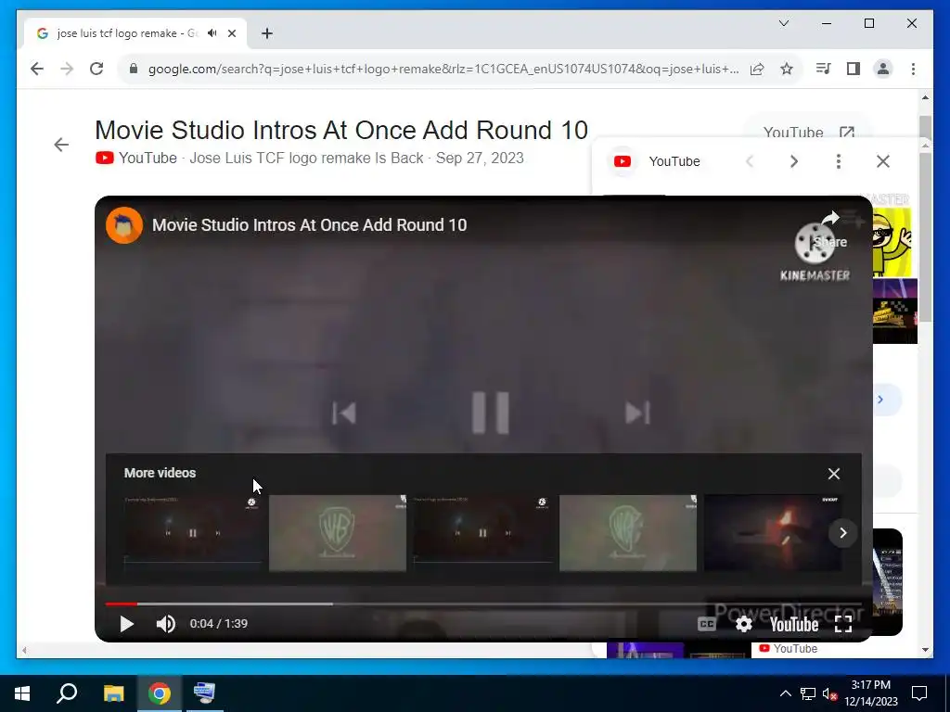Show hidden icons in the system tray
950x712 pixels.
click(785, 693)
